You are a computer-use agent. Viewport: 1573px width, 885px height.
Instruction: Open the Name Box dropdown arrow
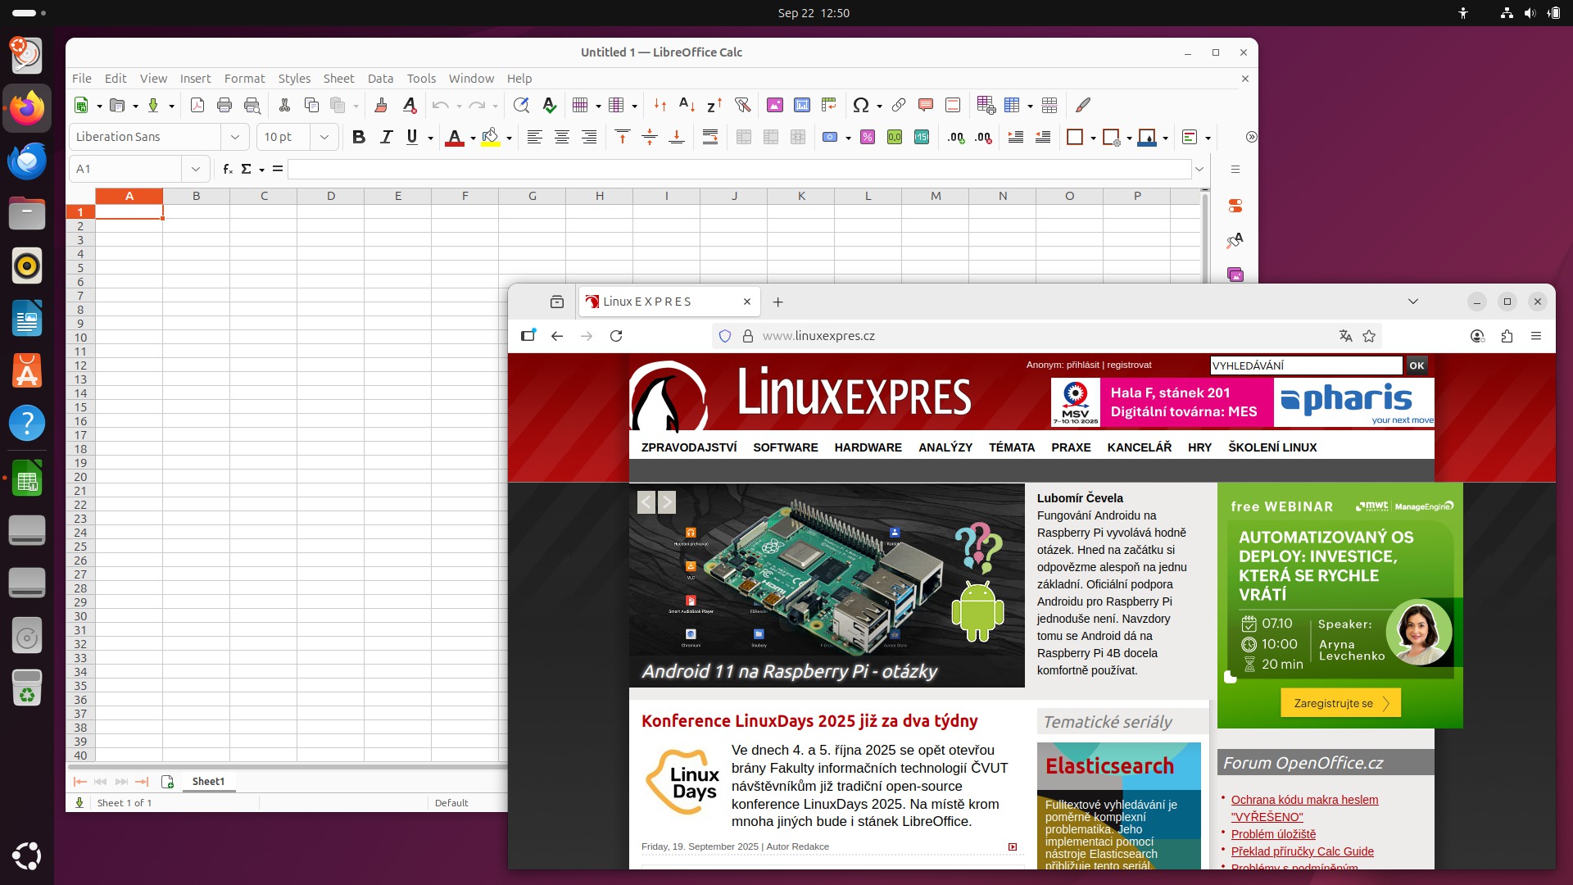click(196, 169)
